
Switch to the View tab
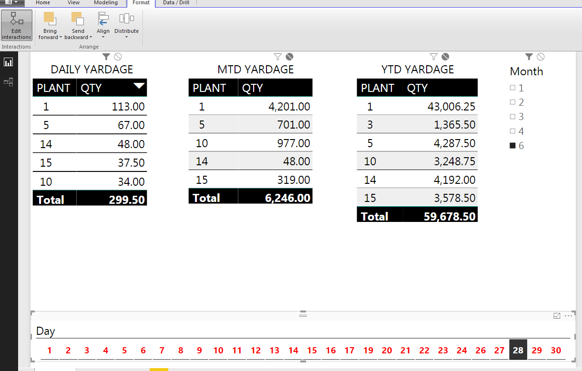73,2
